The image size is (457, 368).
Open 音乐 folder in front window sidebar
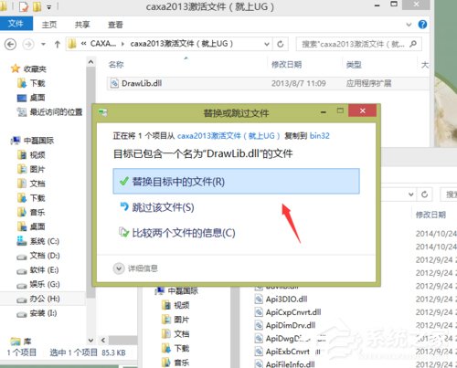31,212
